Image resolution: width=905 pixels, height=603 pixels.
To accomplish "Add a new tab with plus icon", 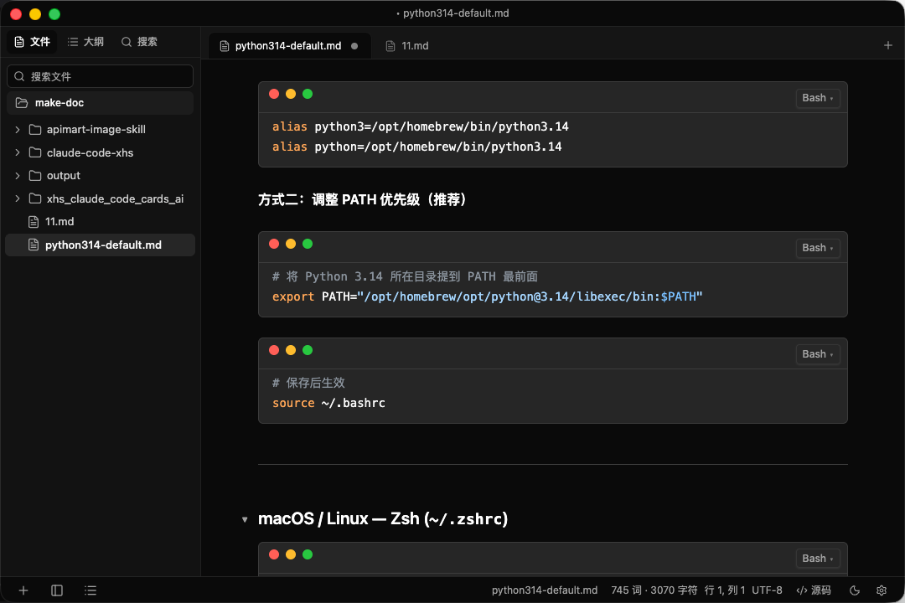I will click(x=887, y=45).
